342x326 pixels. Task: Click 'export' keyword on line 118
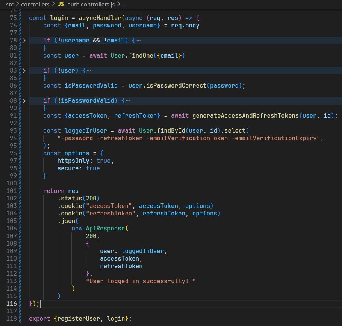pos(40,319)
